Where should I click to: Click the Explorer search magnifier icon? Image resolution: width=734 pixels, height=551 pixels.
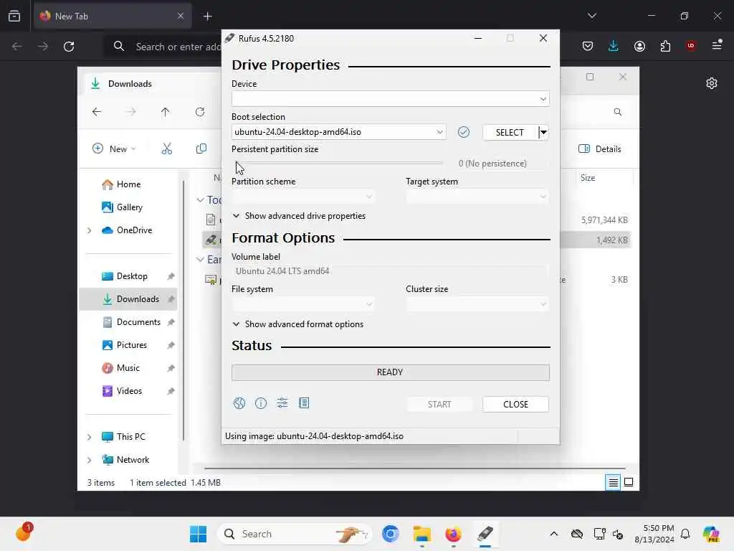tap(617, 112)
